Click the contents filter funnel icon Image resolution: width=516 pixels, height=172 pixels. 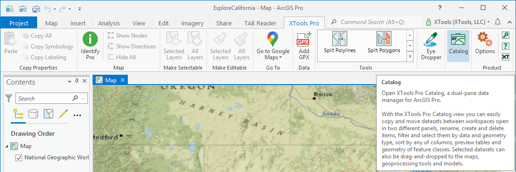tap(9, 98)
